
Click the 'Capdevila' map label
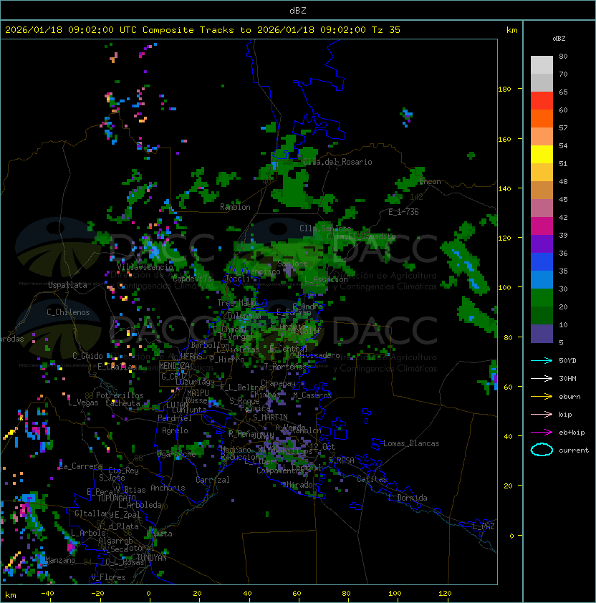pos(193,279)
